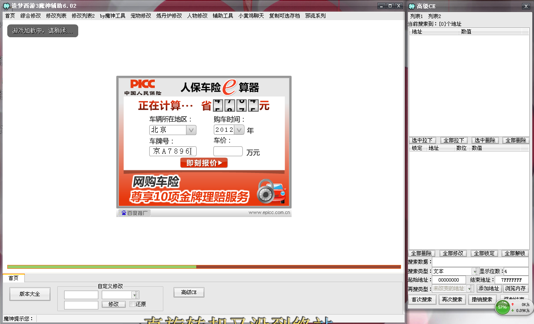Click the 浏览内存 button
The width and height of the screenshot is (534, 324).
[515, 288]
